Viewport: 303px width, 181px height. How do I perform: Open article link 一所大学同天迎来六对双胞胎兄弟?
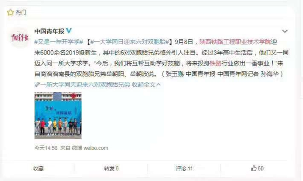coord(85,84)
